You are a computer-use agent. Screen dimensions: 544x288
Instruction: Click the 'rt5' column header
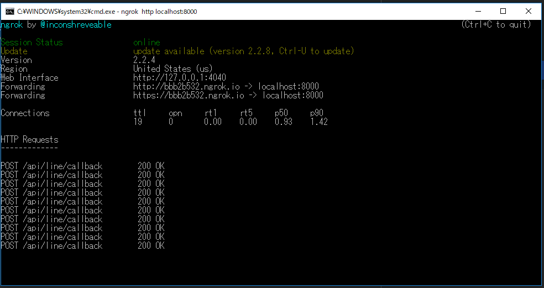[x=247, y=113]
